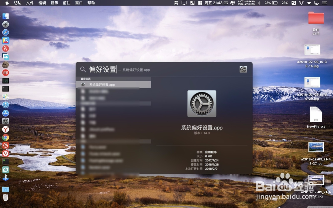
Task: Click the small gear icon in Spotlight bar
Action: [x=243, y=70]
